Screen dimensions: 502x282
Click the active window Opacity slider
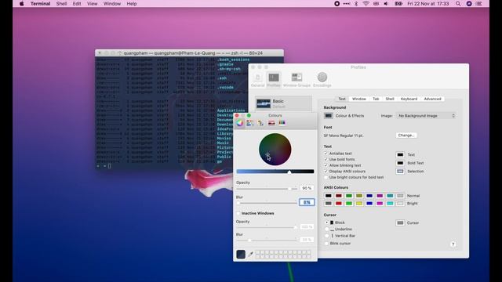267,189
